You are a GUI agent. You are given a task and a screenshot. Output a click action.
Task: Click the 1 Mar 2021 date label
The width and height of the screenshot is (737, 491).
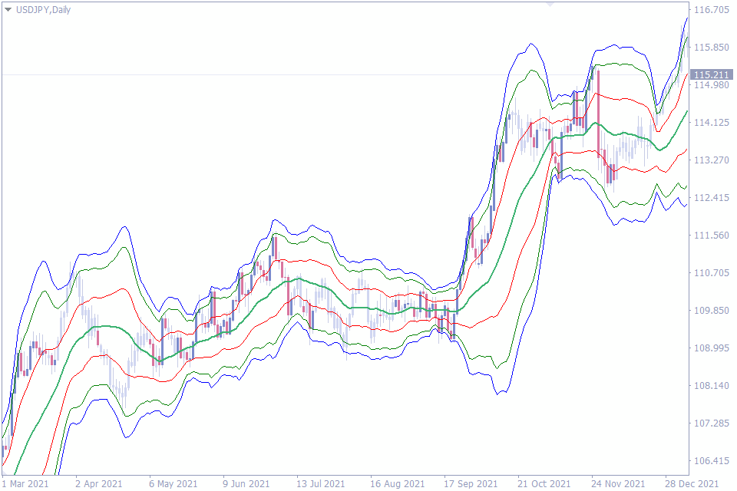25,485
